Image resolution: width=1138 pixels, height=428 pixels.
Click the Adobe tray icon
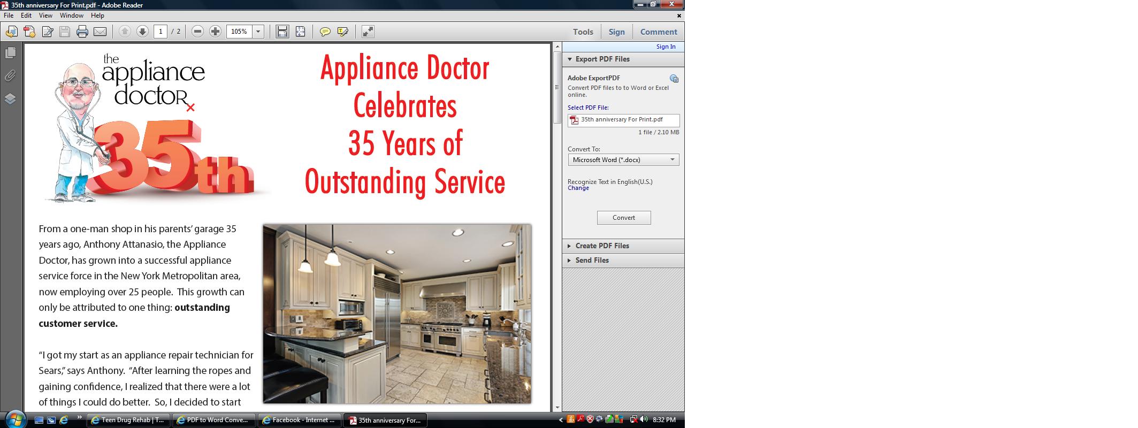pyautogui.click(x=581, y=420)
